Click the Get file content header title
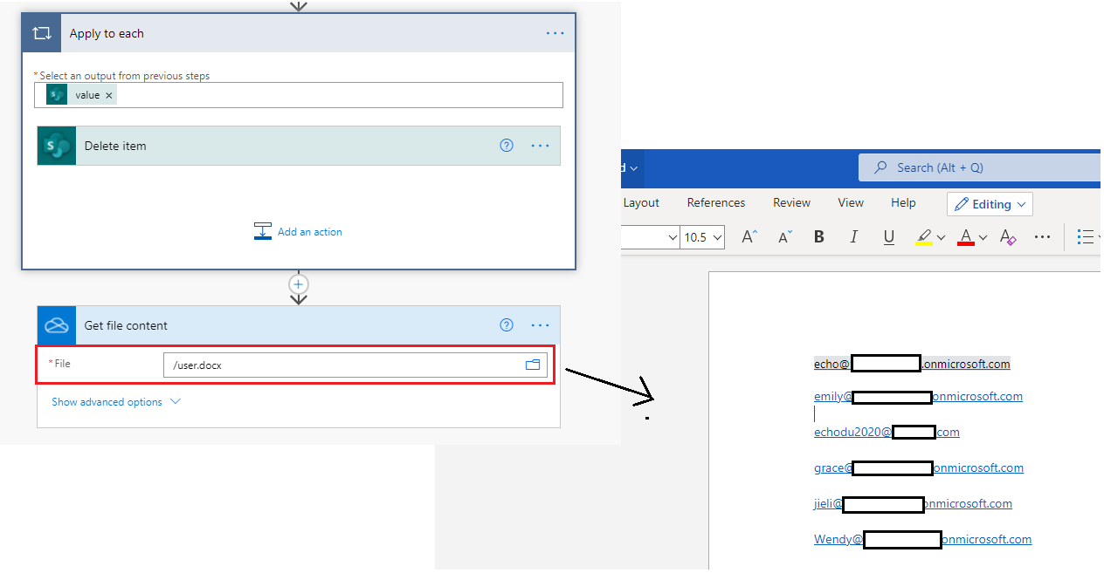1104x580 pixels. click(x=126, y=325)
